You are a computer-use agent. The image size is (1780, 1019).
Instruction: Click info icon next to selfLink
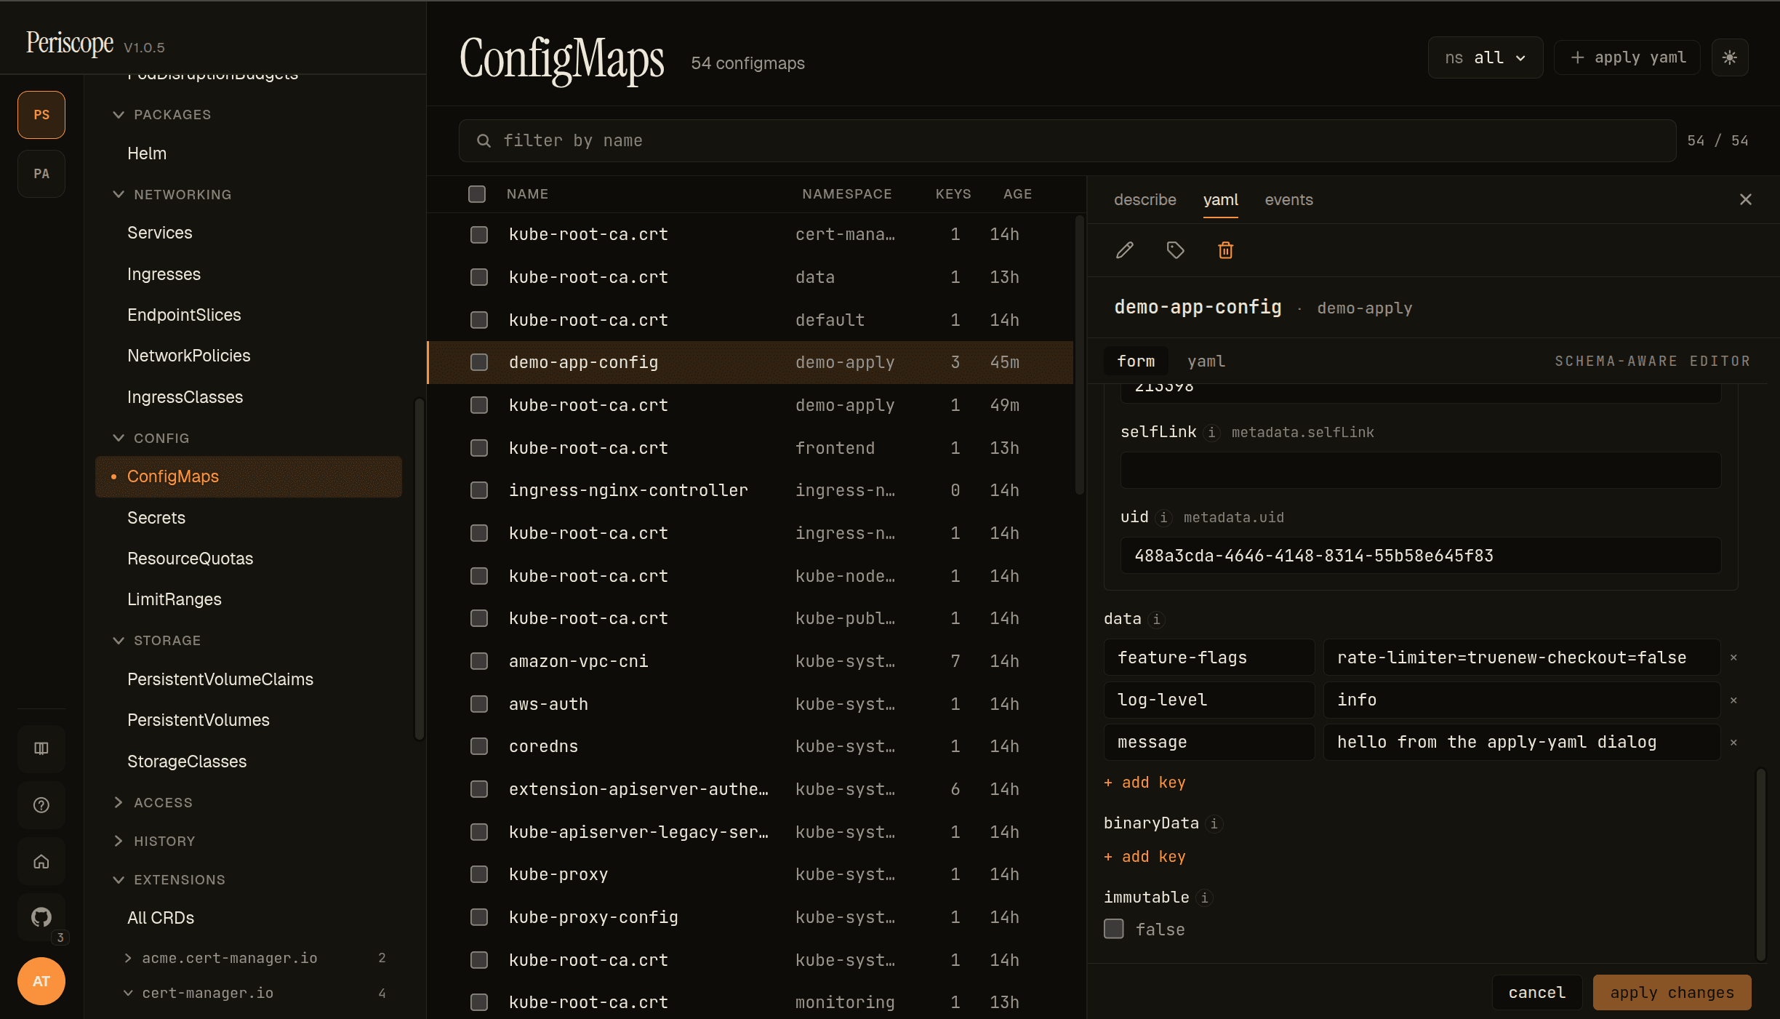1211,433
